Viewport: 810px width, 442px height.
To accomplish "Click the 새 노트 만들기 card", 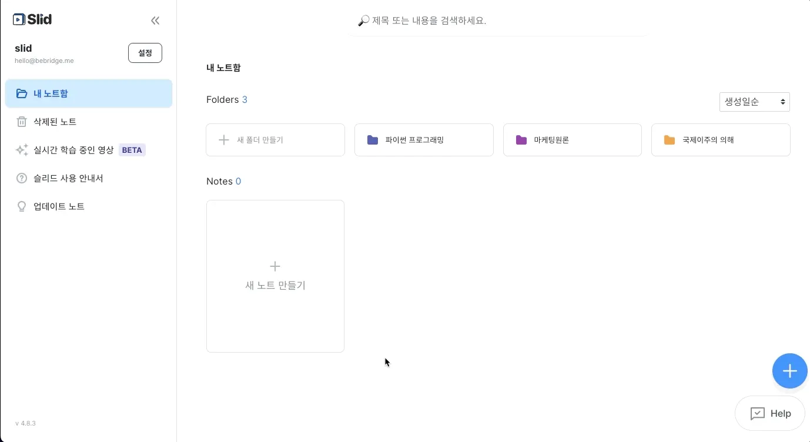I will (275, 276).
